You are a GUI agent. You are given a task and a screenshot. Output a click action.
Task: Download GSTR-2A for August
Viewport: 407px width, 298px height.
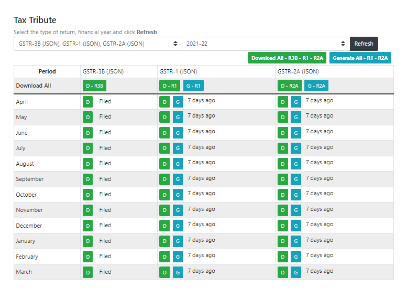[x=283, y=164]
